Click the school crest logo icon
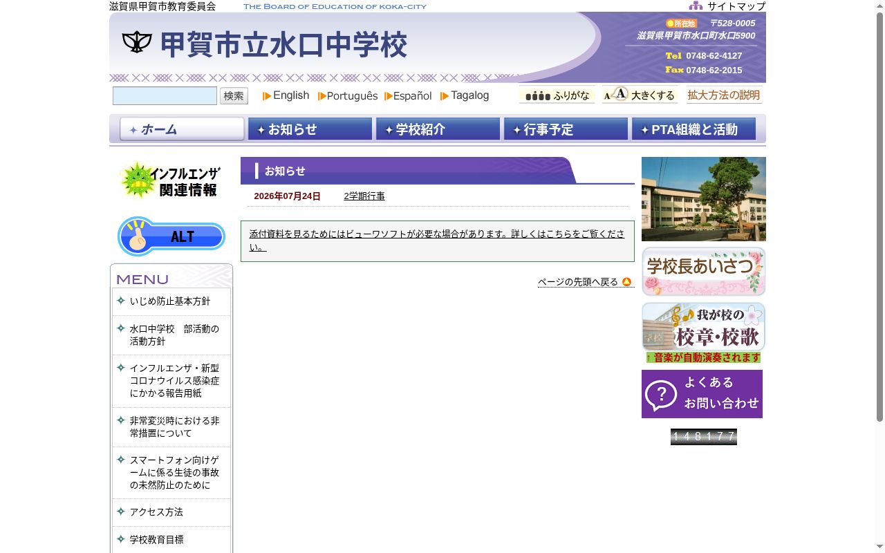The image size is (885, 553). tap(137, 43)
